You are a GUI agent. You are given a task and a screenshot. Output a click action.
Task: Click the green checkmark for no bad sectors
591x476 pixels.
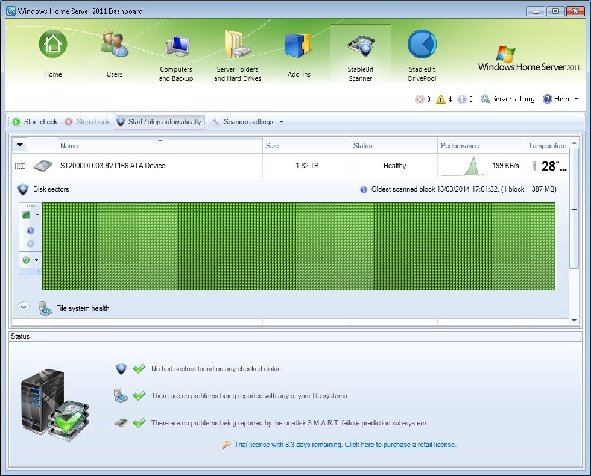pyautogui.click(x=139, y=368)
